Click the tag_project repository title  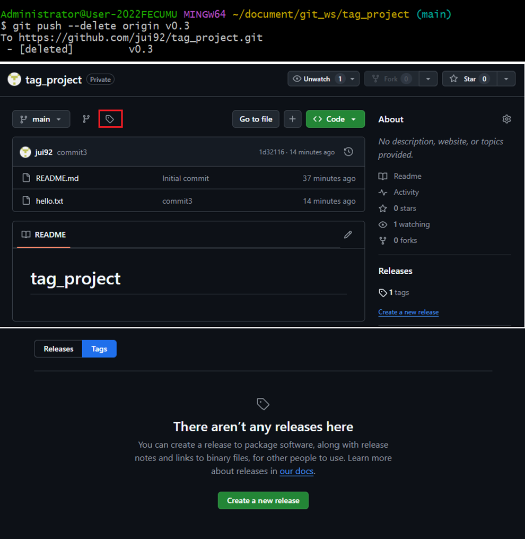[54, 80]
